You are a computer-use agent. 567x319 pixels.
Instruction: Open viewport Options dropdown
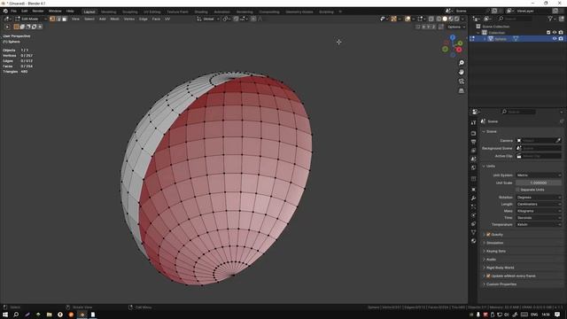tap(456, 27)
